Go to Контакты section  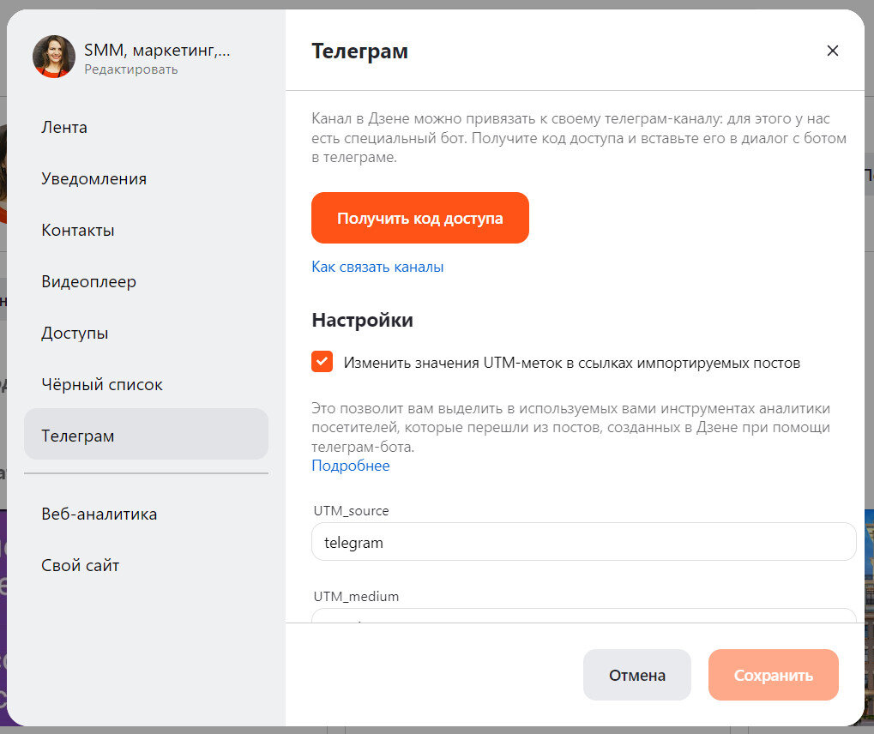click(79, 230)
